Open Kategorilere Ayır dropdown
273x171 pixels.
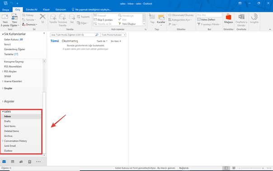point(180,20)
